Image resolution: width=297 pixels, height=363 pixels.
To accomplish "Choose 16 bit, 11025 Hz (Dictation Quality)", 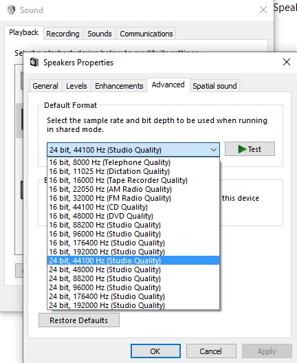I will coord(133,171).
